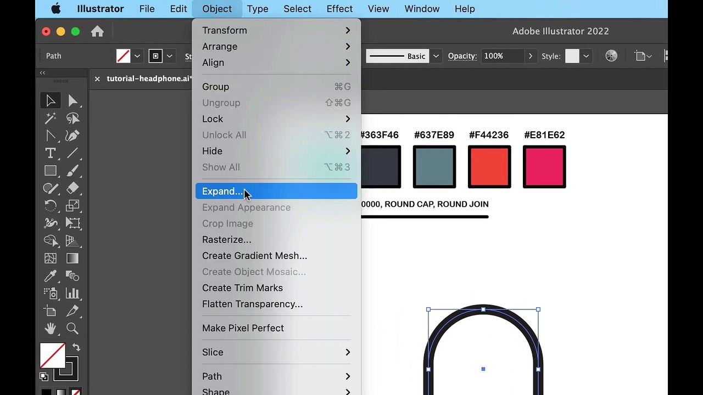
Task: Open the Window menu
Action: tap(422, 9)
